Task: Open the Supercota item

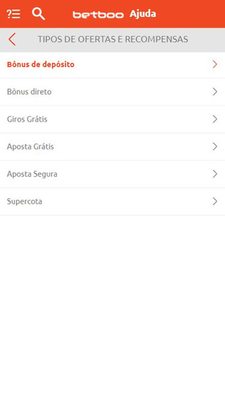Action: (x=113, y=201)
